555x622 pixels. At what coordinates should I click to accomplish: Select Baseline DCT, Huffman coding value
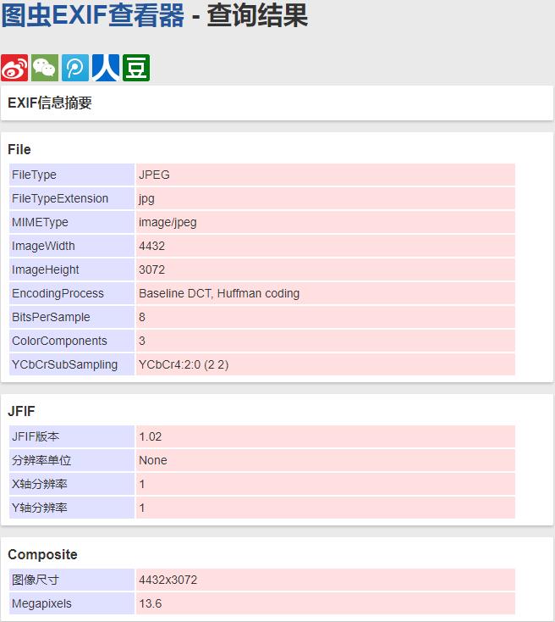coord(325,293)
